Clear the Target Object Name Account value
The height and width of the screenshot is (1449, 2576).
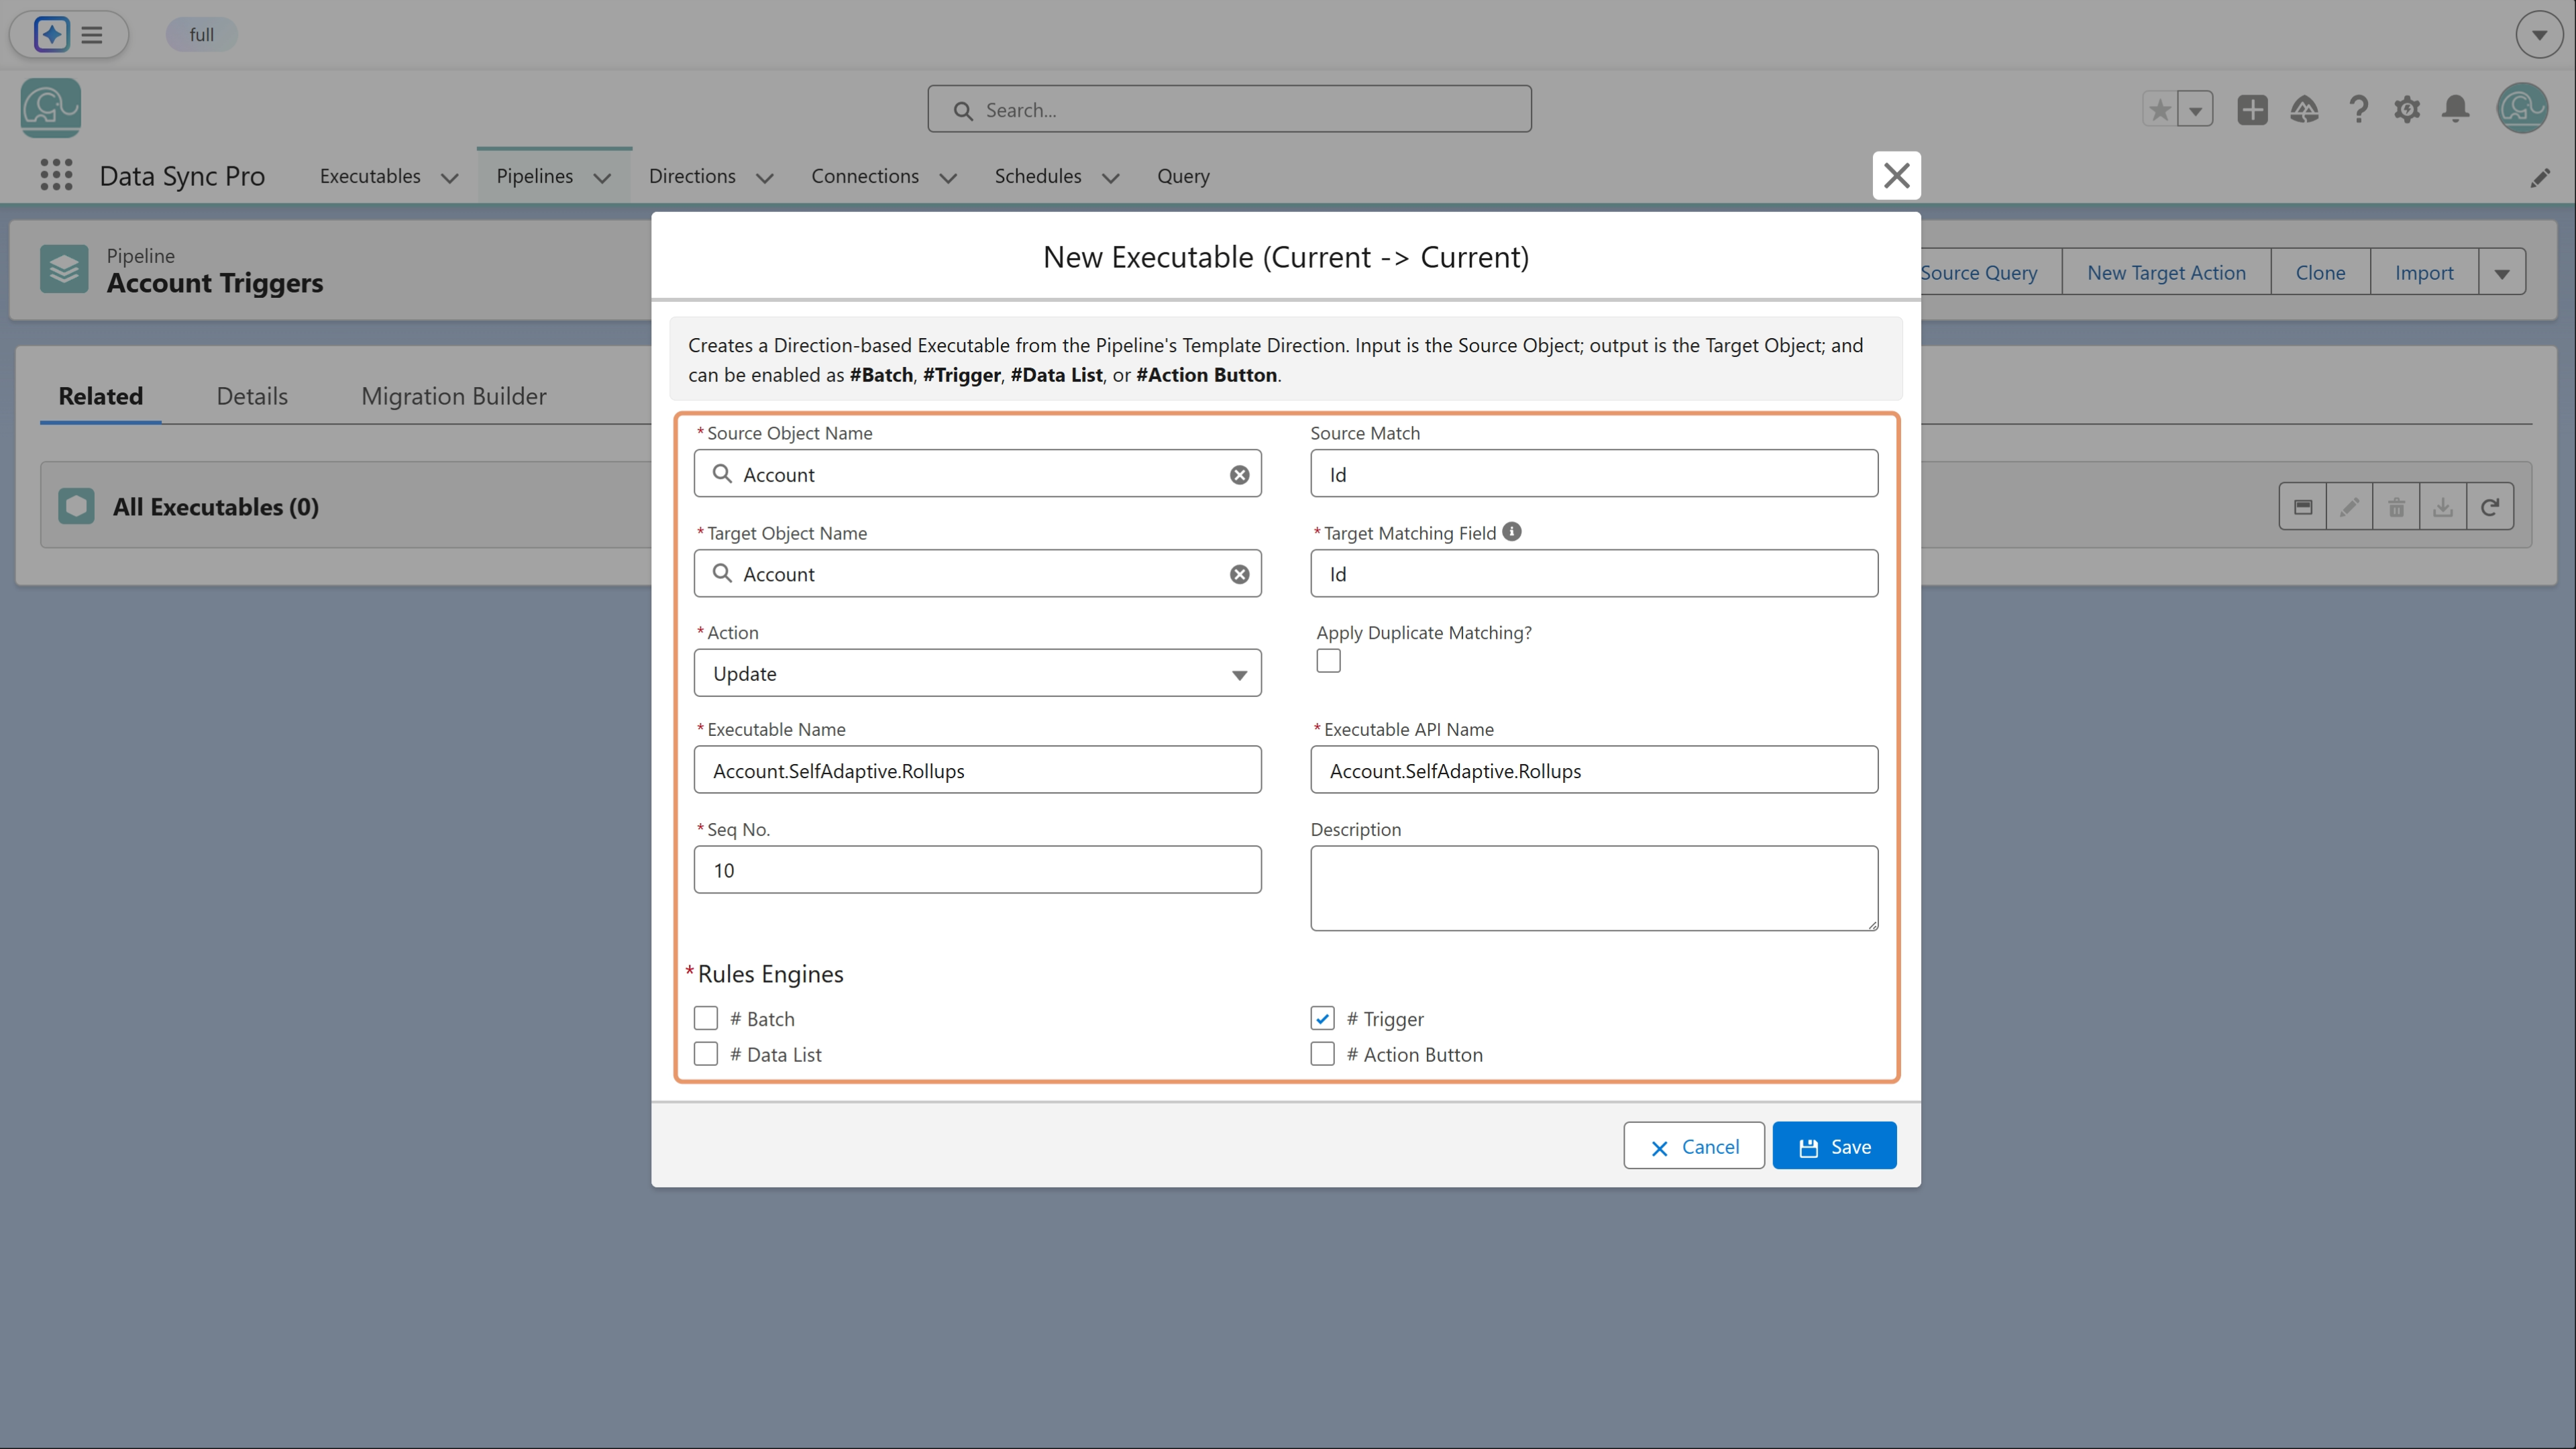tap(1239, 574)
